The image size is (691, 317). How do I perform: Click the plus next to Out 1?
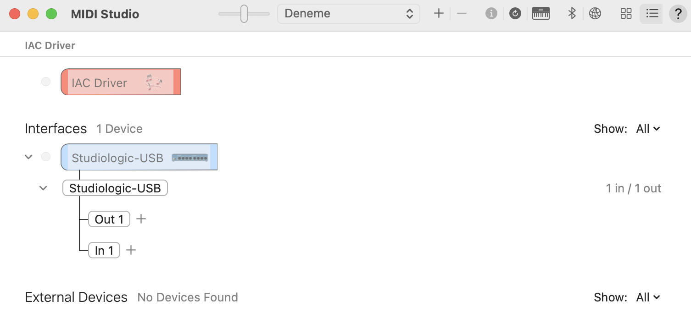(141, 219)
